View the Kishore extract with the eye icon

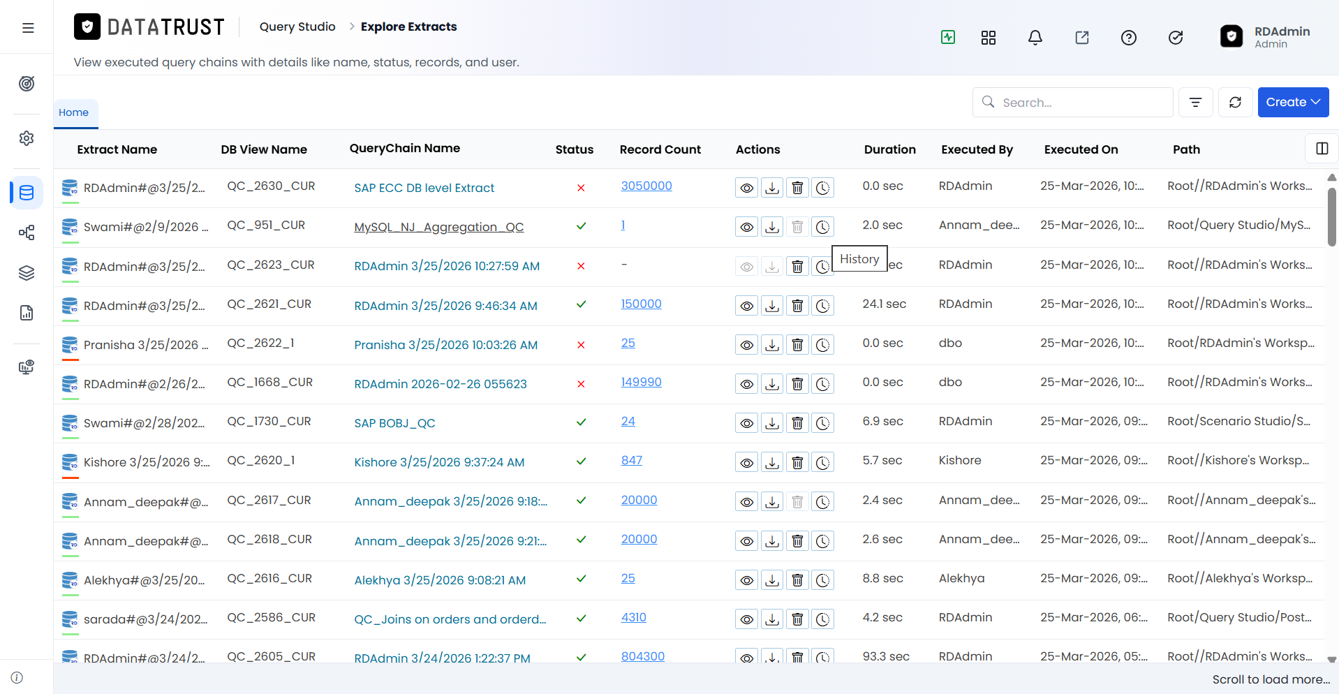(x=746, y=462)
